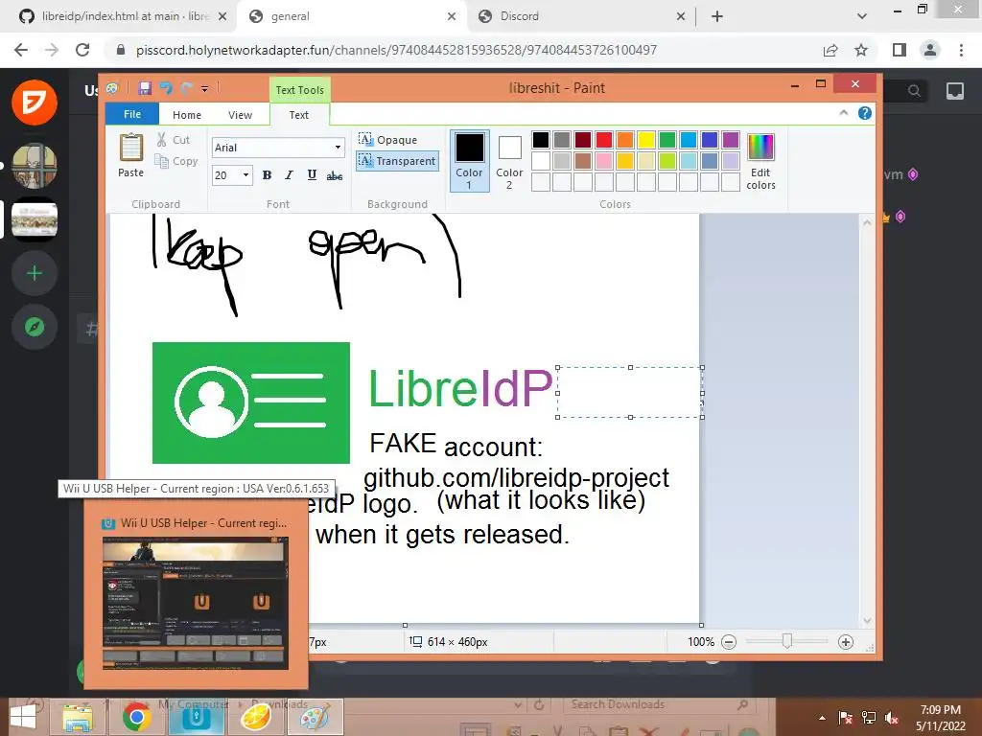The height and width of the screenshot is (736, 982).
Task: Open the File menu in Paint
Action: [132, 114]
